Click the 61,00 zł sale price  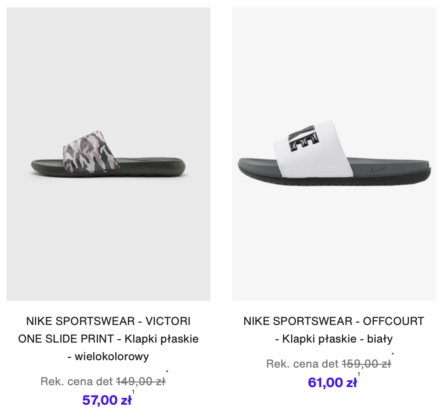click(x=332, y=382)
